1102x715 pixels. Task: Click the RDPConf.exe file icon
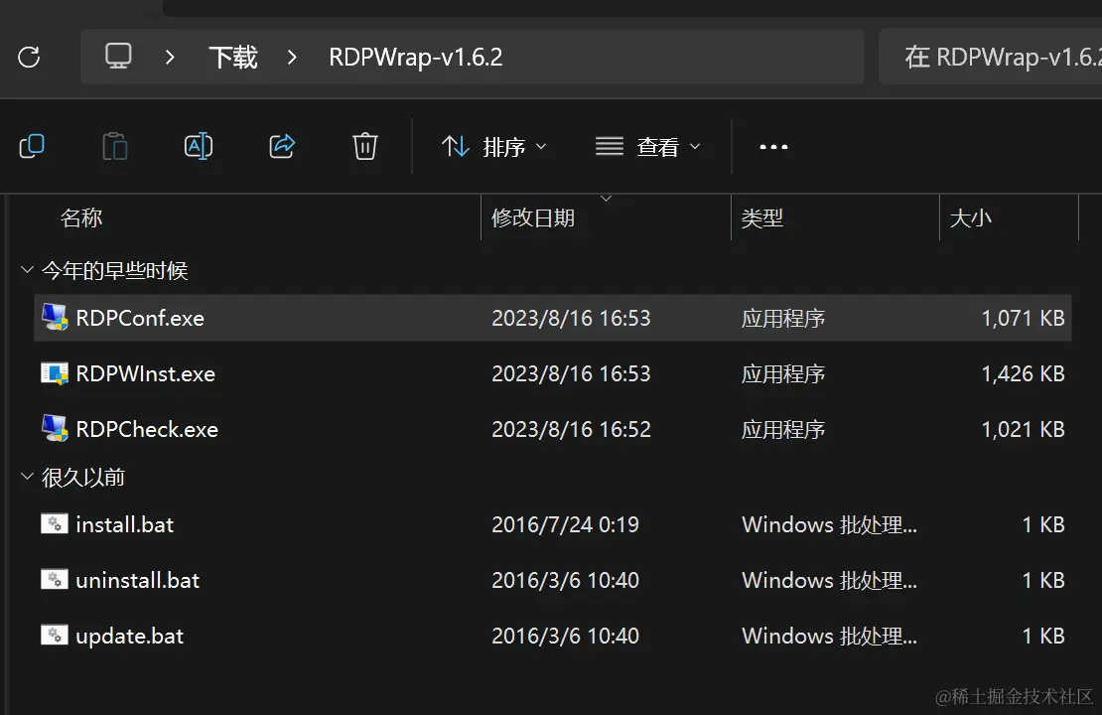(55, 317)
